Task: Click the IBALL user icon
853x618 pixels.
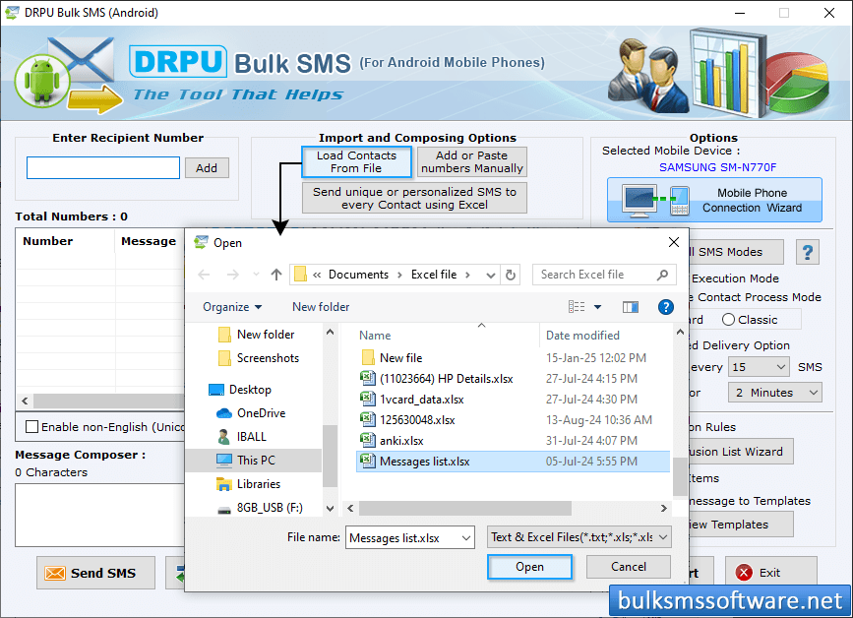Action: click(x=223, y=436)
